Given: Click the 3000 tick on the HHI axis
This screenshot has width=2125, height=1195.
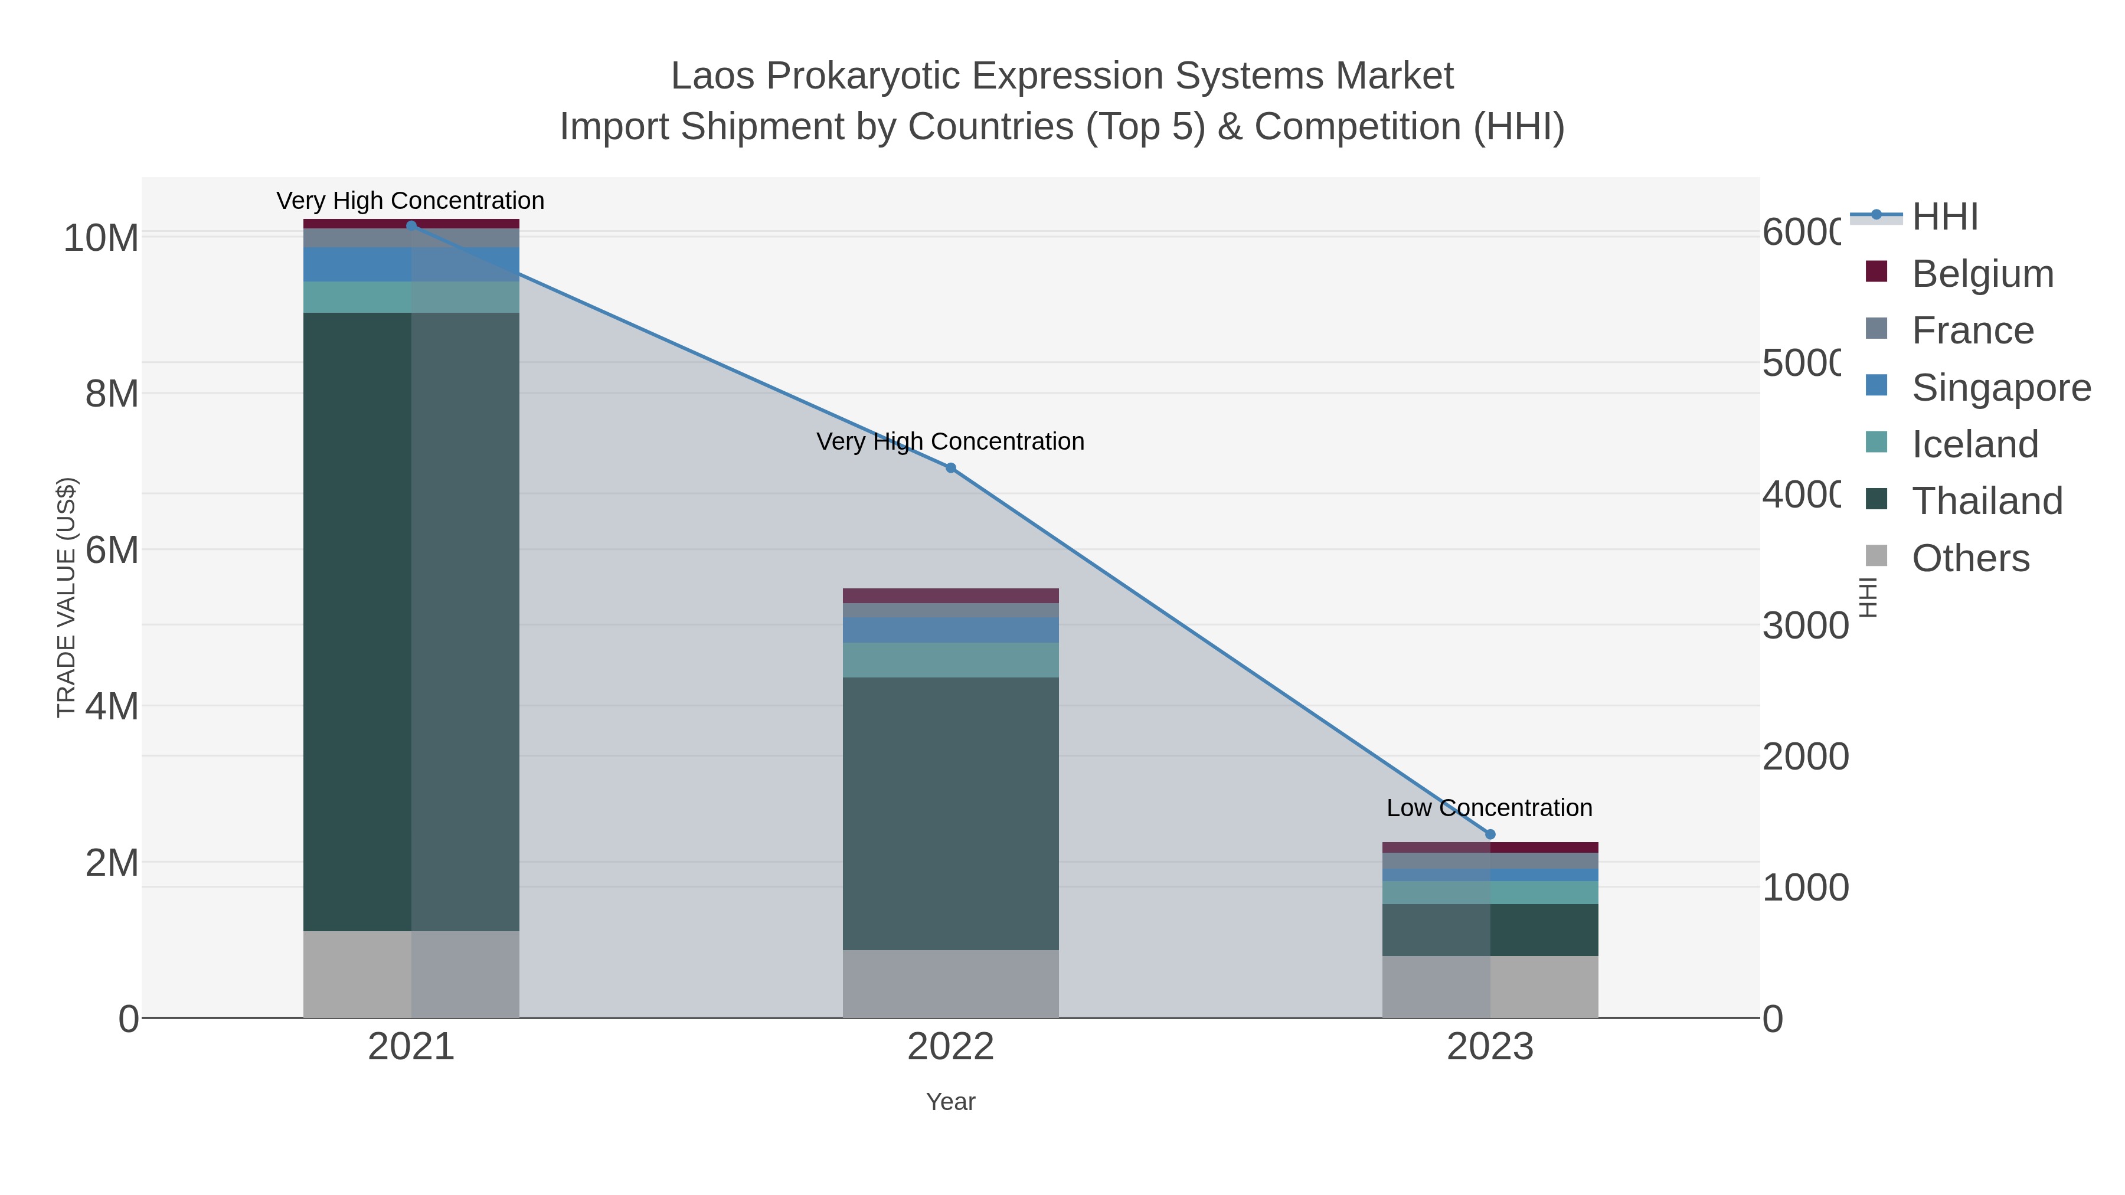Looking at the screenshot, I should tap(1806, 626).
